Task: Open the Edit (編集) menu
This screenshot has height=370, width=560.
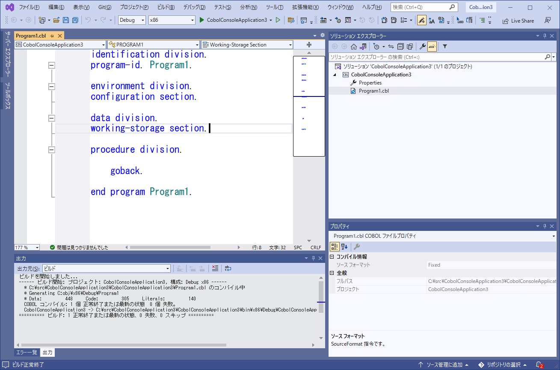Action: tap(56, 7)
